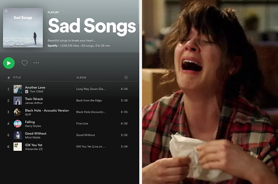Viewport: 278px width, 184px height.
Task: Click the Black Hole Acoustic Version cover icon
Action: (x=17, y=112)
